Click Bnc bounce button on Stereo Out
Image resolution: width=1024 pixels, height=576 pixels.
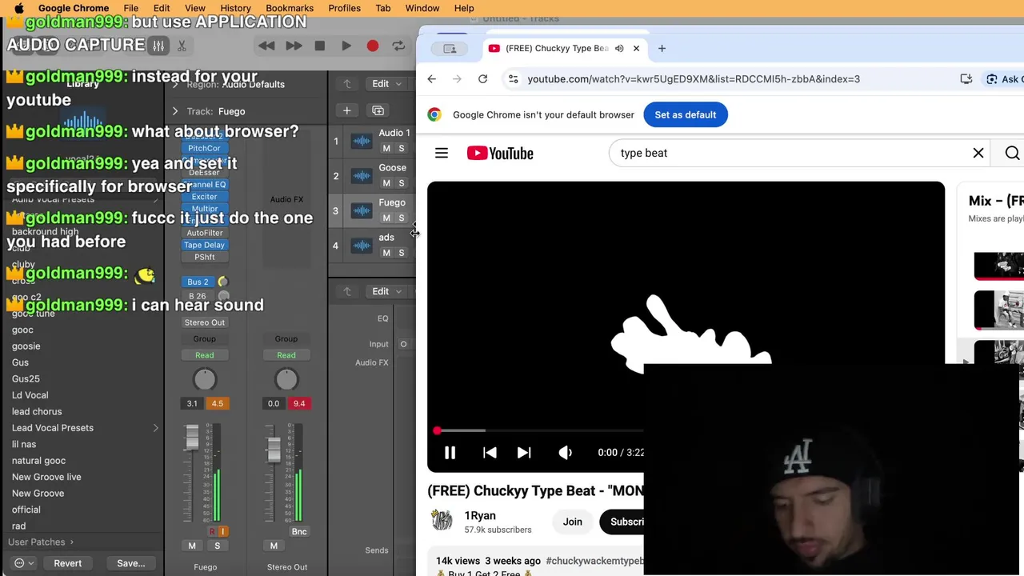tap(299, 531)
